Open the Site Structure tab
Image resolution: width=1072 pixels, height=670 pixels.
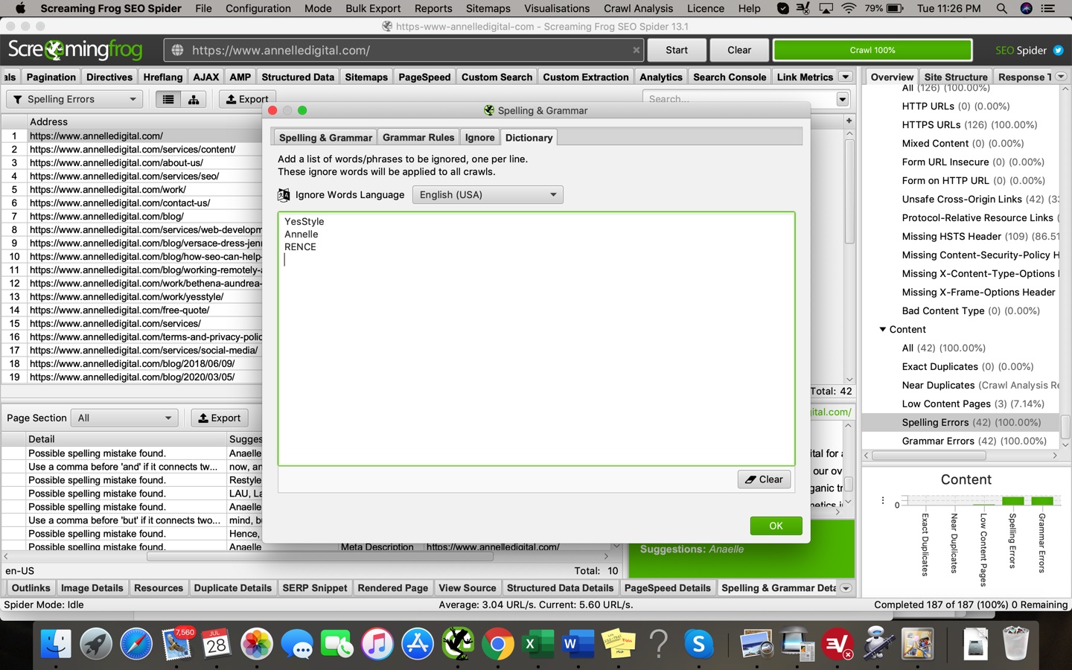[x=955, y=77]
